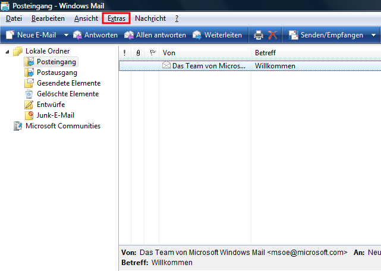381x271 pixels.
Task: Sort messages by attachment column header
Action: click(x=138, y=53)
